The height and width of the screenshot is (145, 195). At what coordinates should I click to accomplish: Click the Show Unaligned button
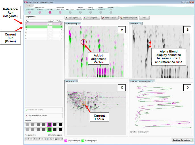click(x=91, y=18)
